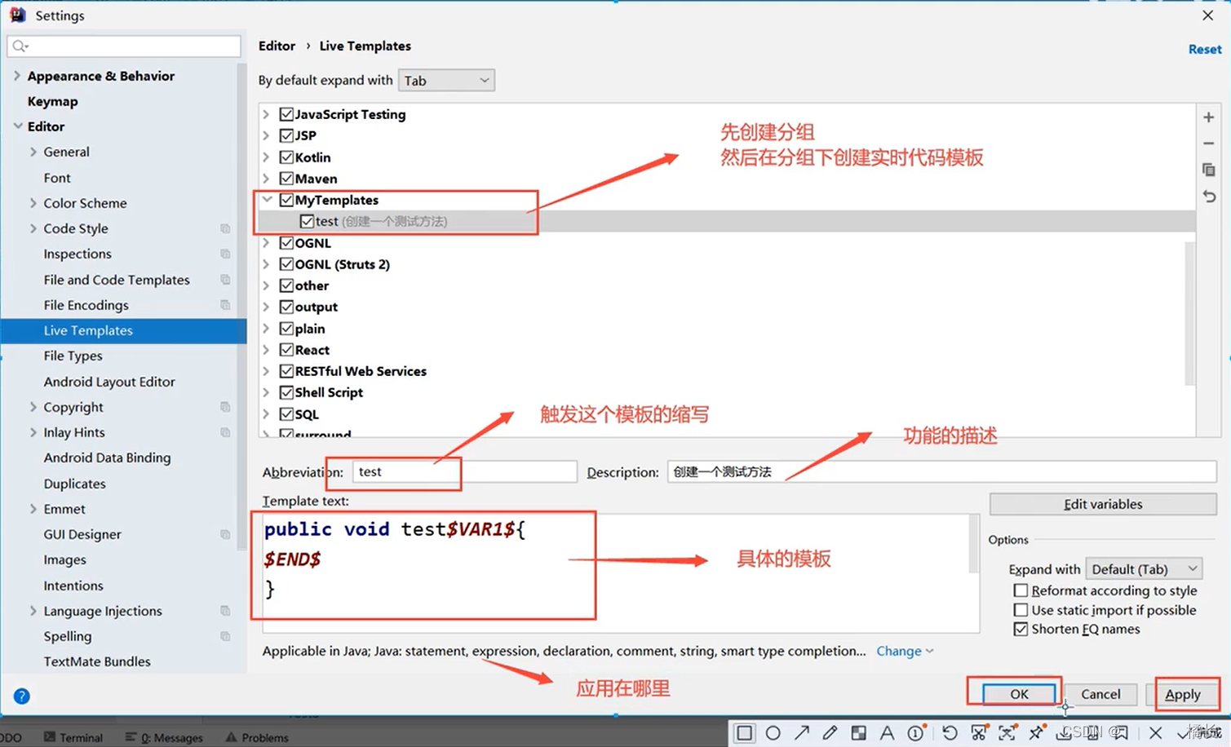Duplicate the selected template via copy icon

tap(1208, 170)
